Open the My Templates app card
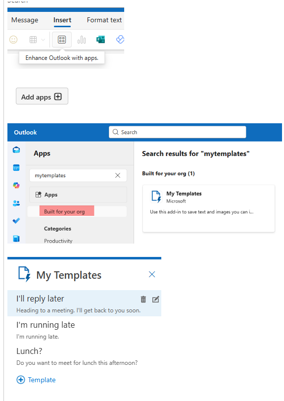 point(209,208)
